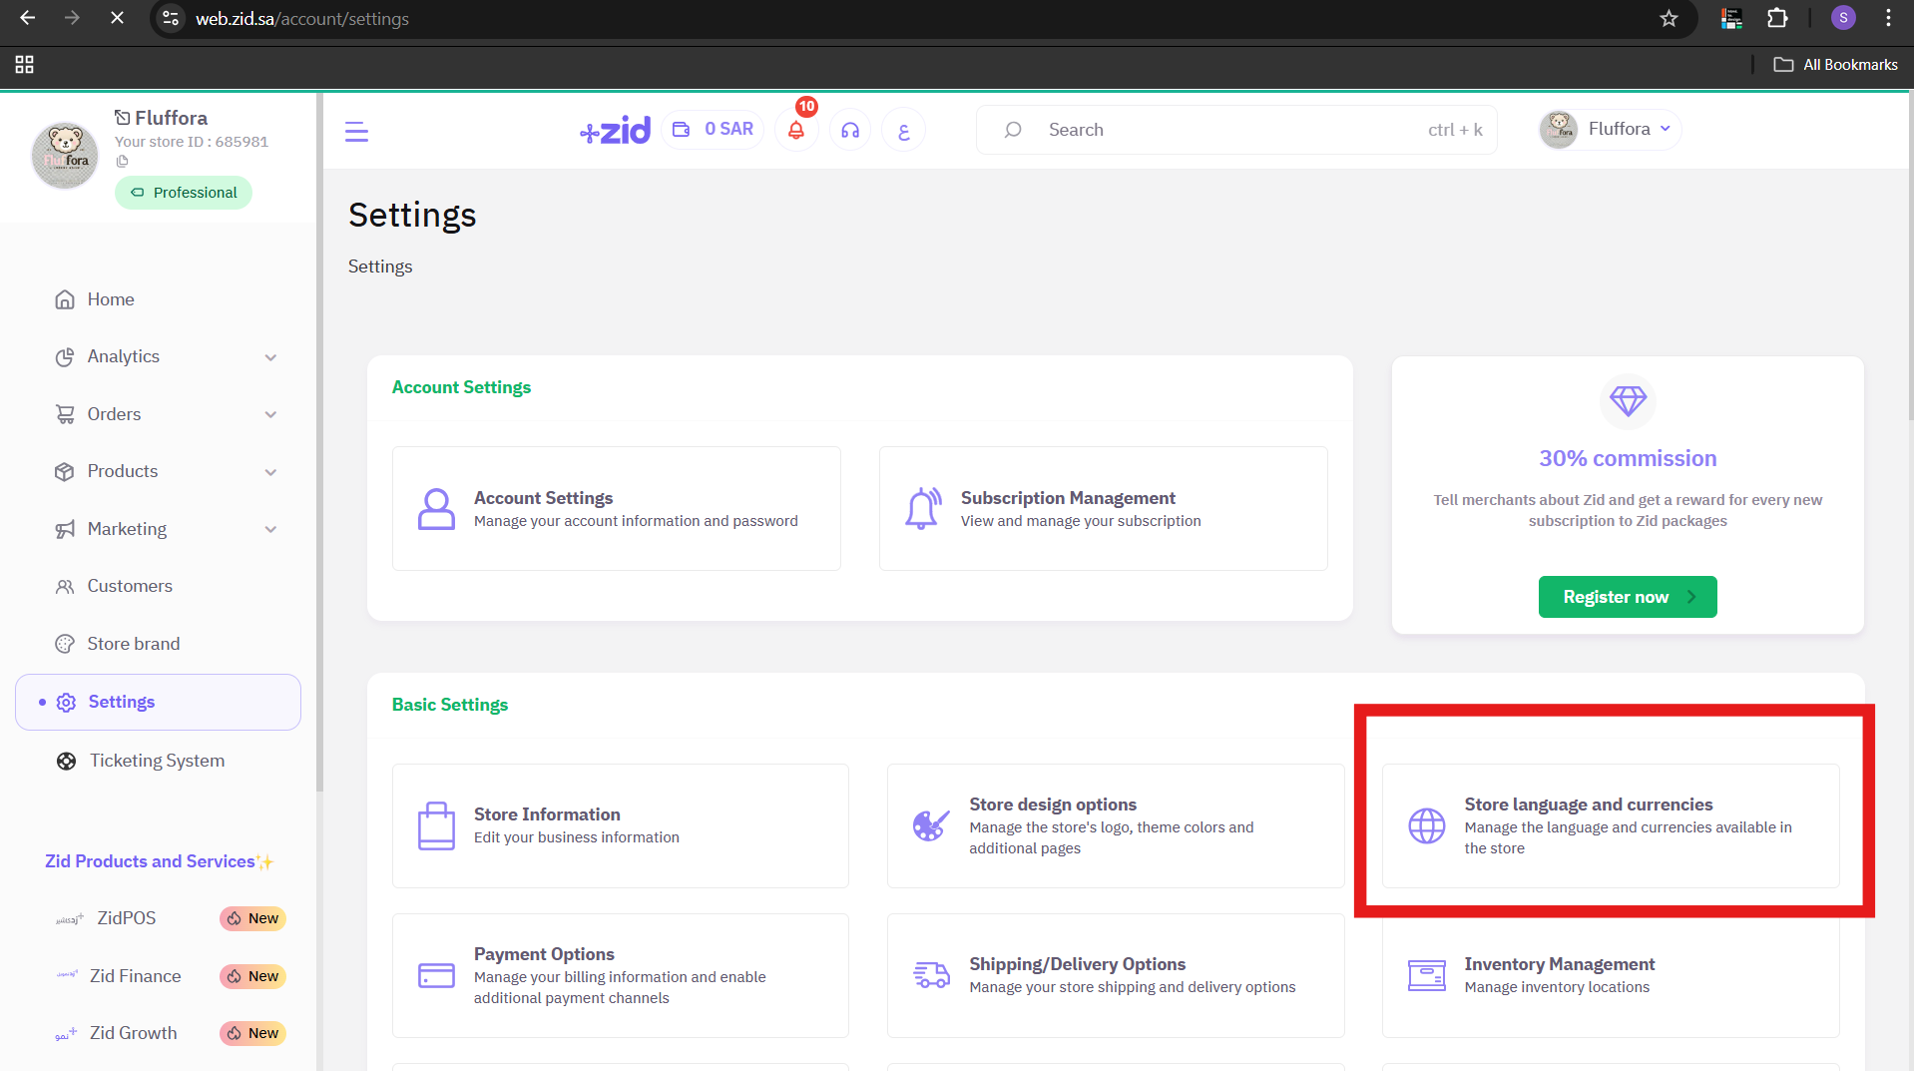Open the Fluffora account dropdown
The height and width of the screenshot is (1071, 1914).
click(1609, 129)
